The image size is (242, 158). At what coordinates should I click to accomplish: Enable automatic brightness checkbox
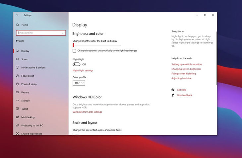(74, 51)
